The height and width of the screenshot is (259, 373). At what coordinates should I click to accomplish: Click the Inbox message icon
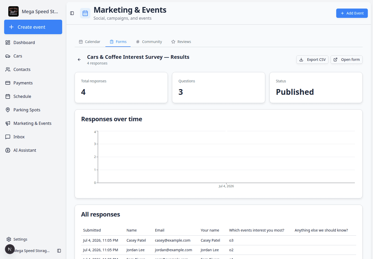8,137
